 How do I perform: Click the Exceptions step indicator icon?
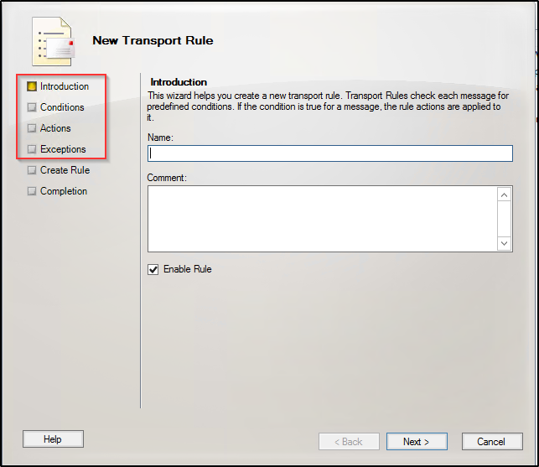click(x=32, y=149)
